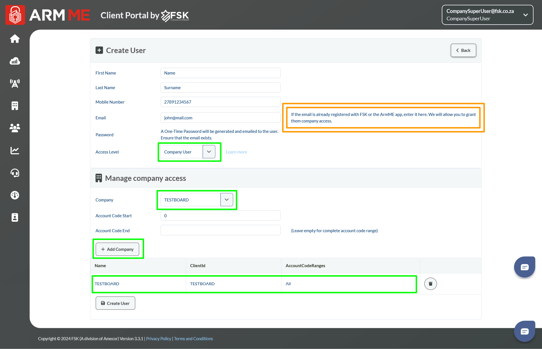This screenshot has height=349, width=542.
Task: Click the Add Company button
Action: 117,249
